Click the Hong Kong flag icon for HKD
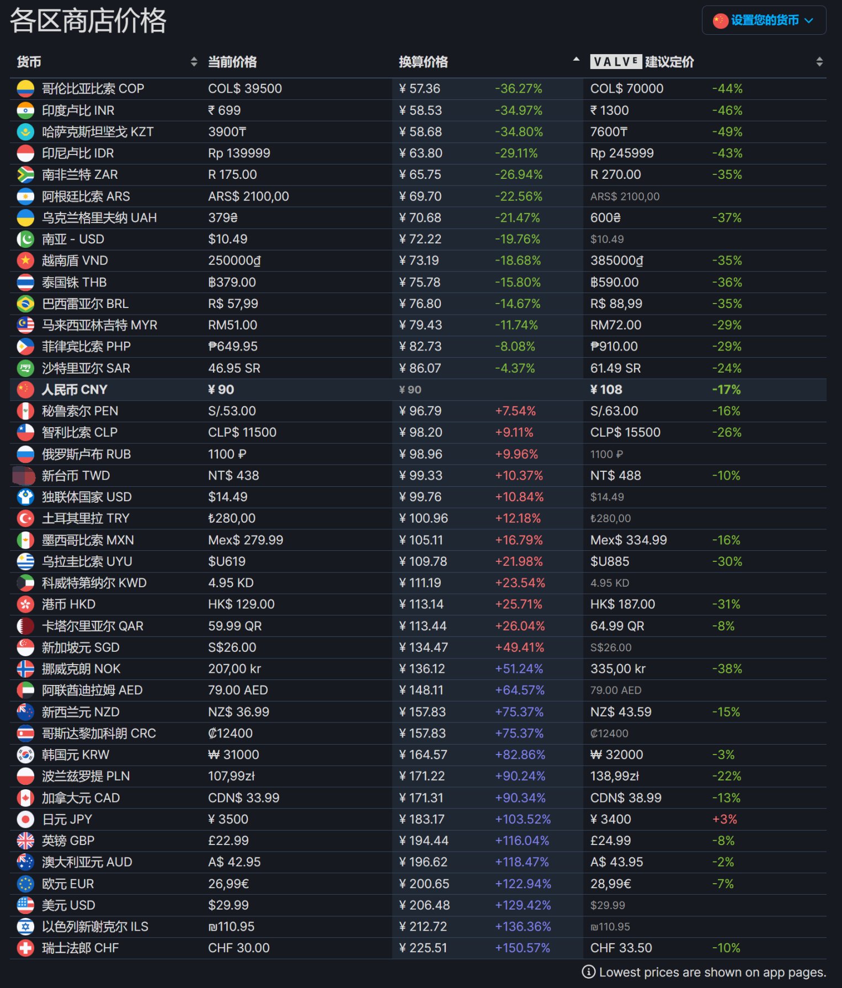 coord(25,604)
